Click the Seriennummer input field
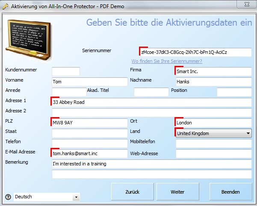 point(195,52)
